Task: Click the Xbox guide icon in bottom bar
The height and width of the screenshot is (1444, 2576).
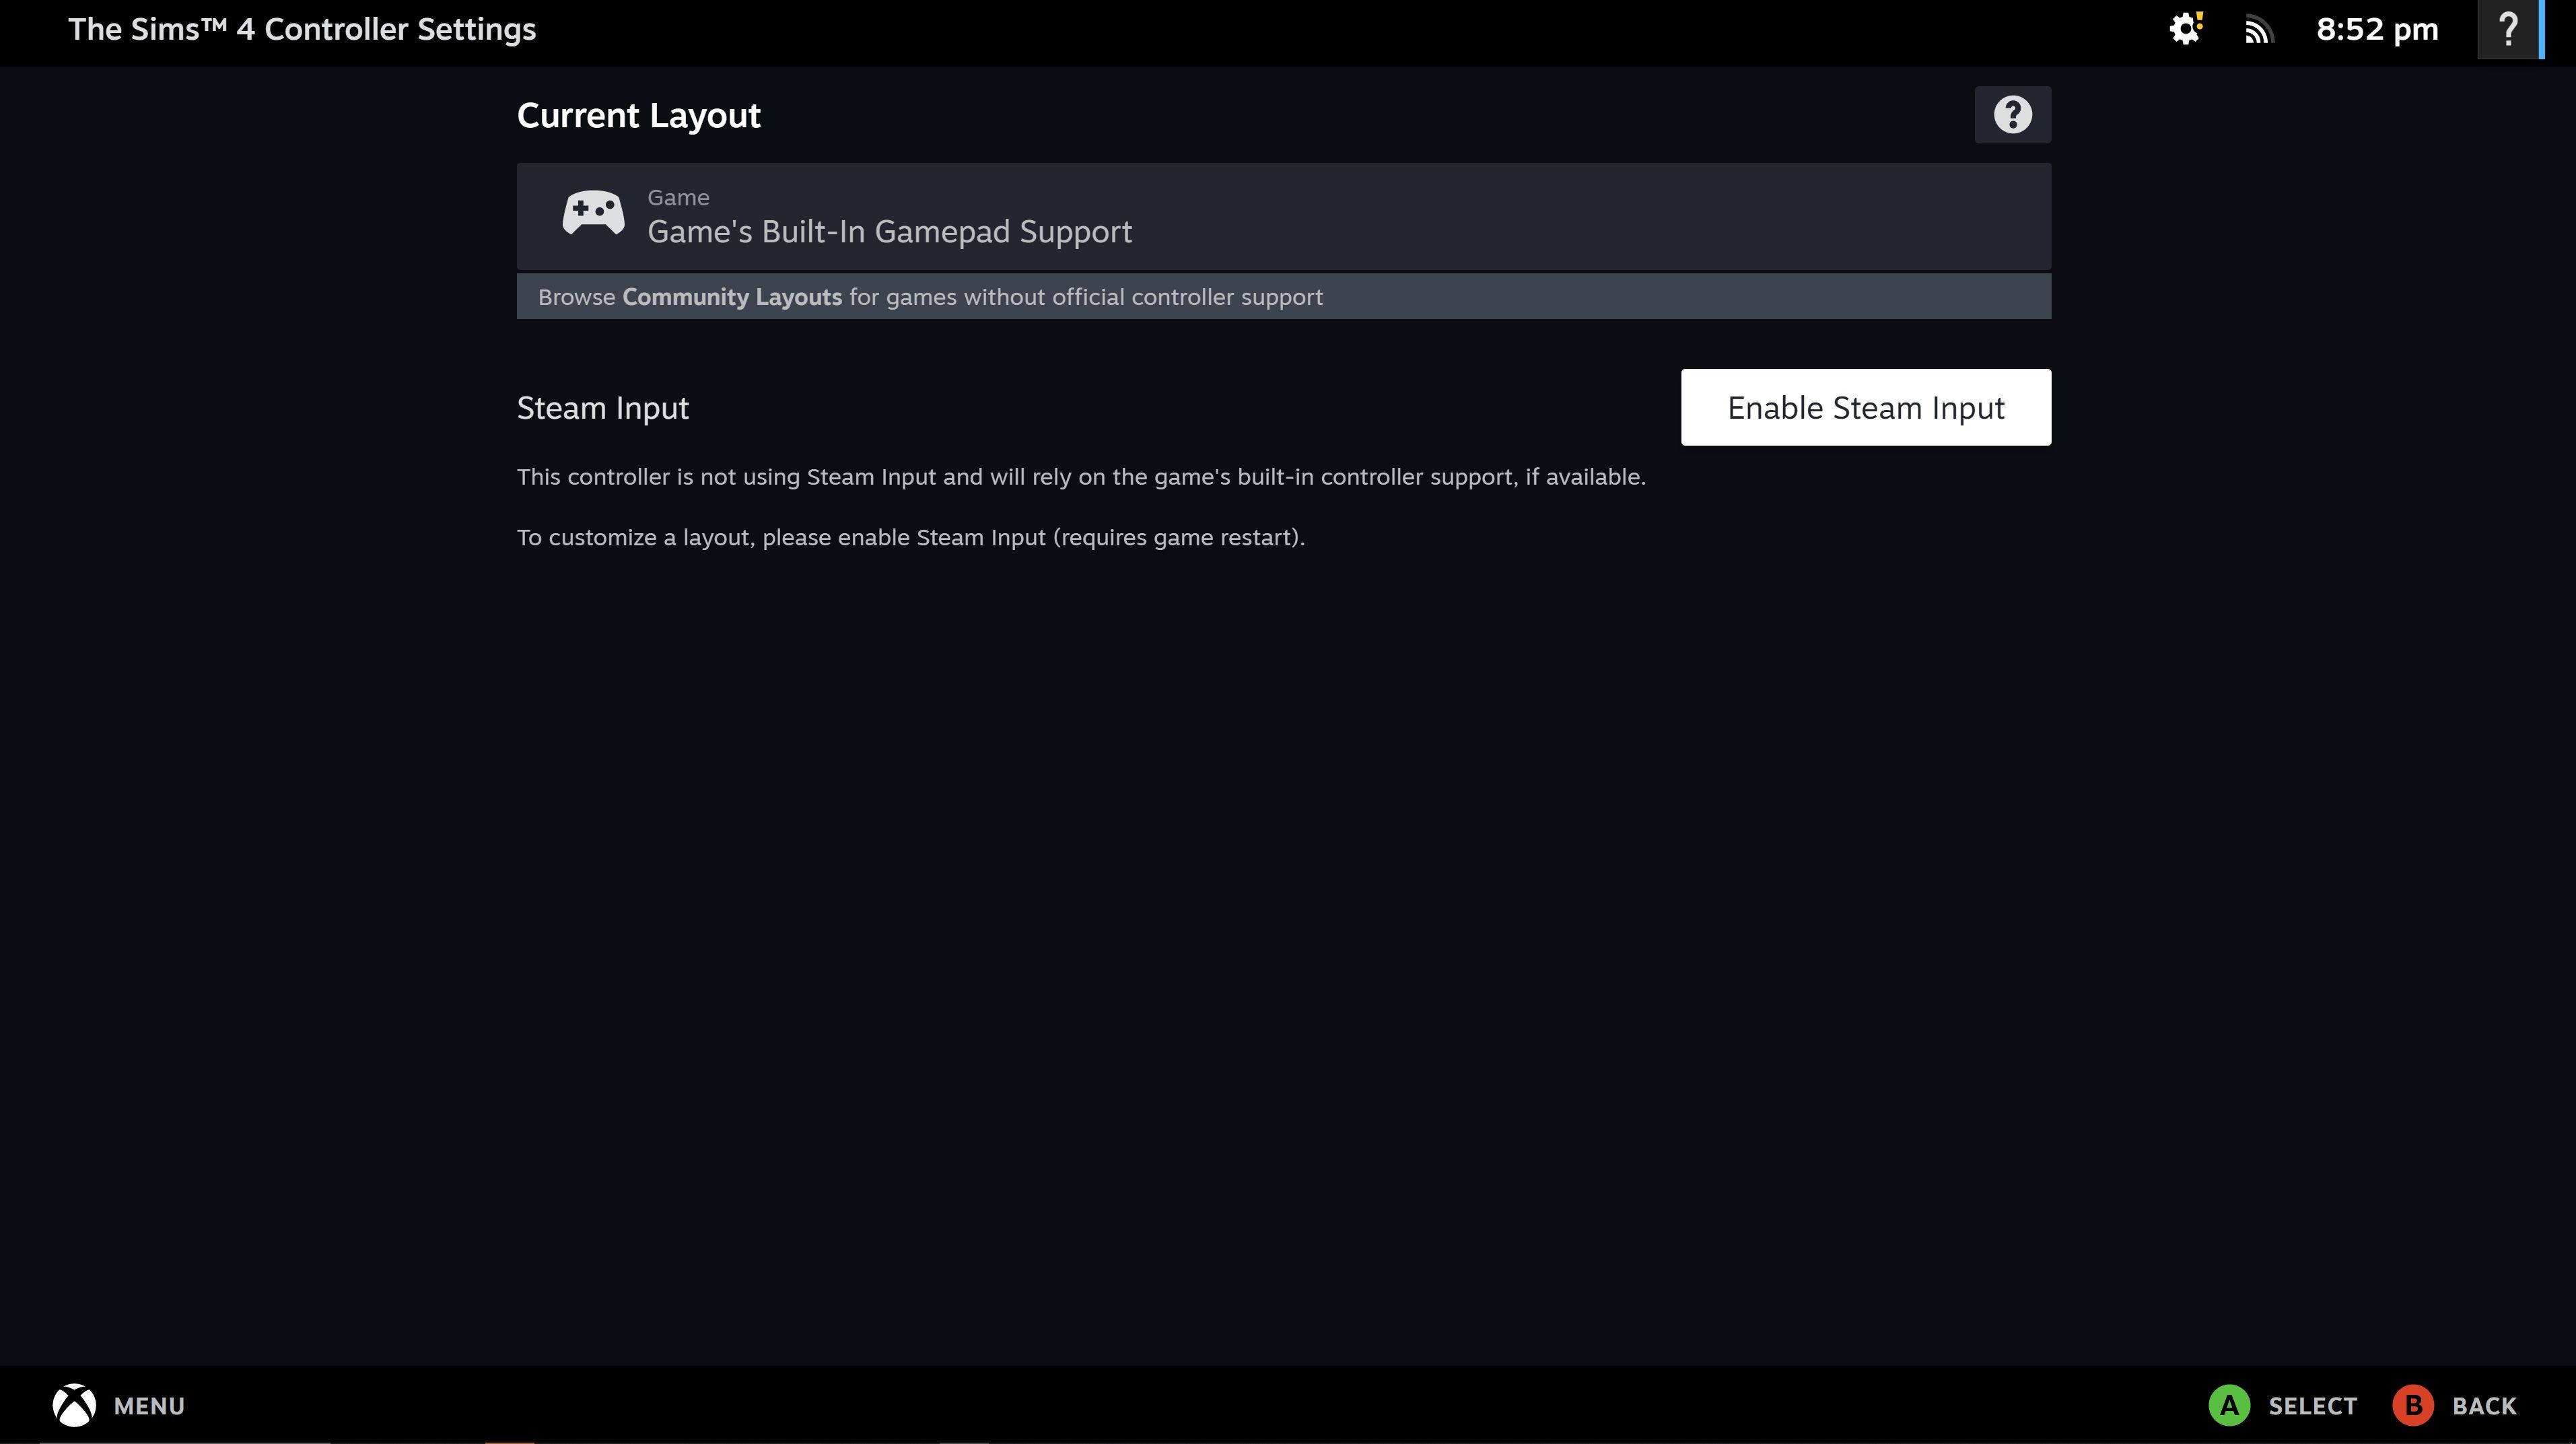Action: (x=73, y=1405)
